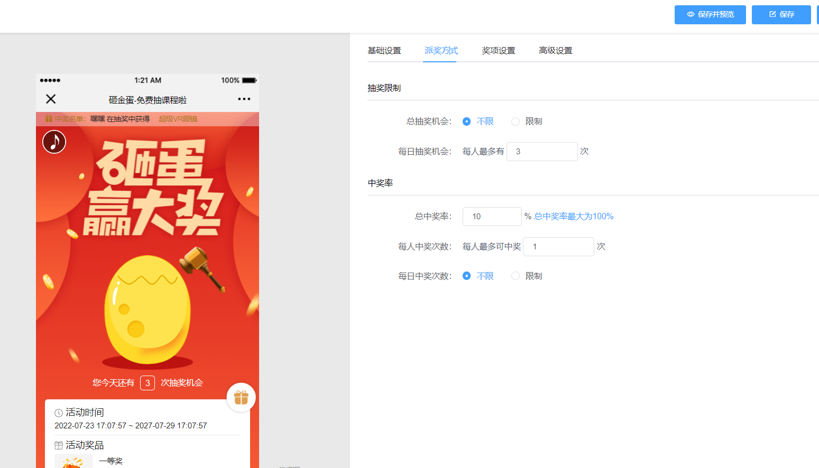Click the 一等奖 prize label
This screenshot has width=819, height=468.
pos(111,461)
